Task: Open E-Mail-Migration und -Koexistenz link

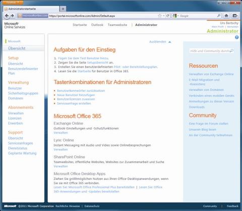Action: [x=204, y=82]
